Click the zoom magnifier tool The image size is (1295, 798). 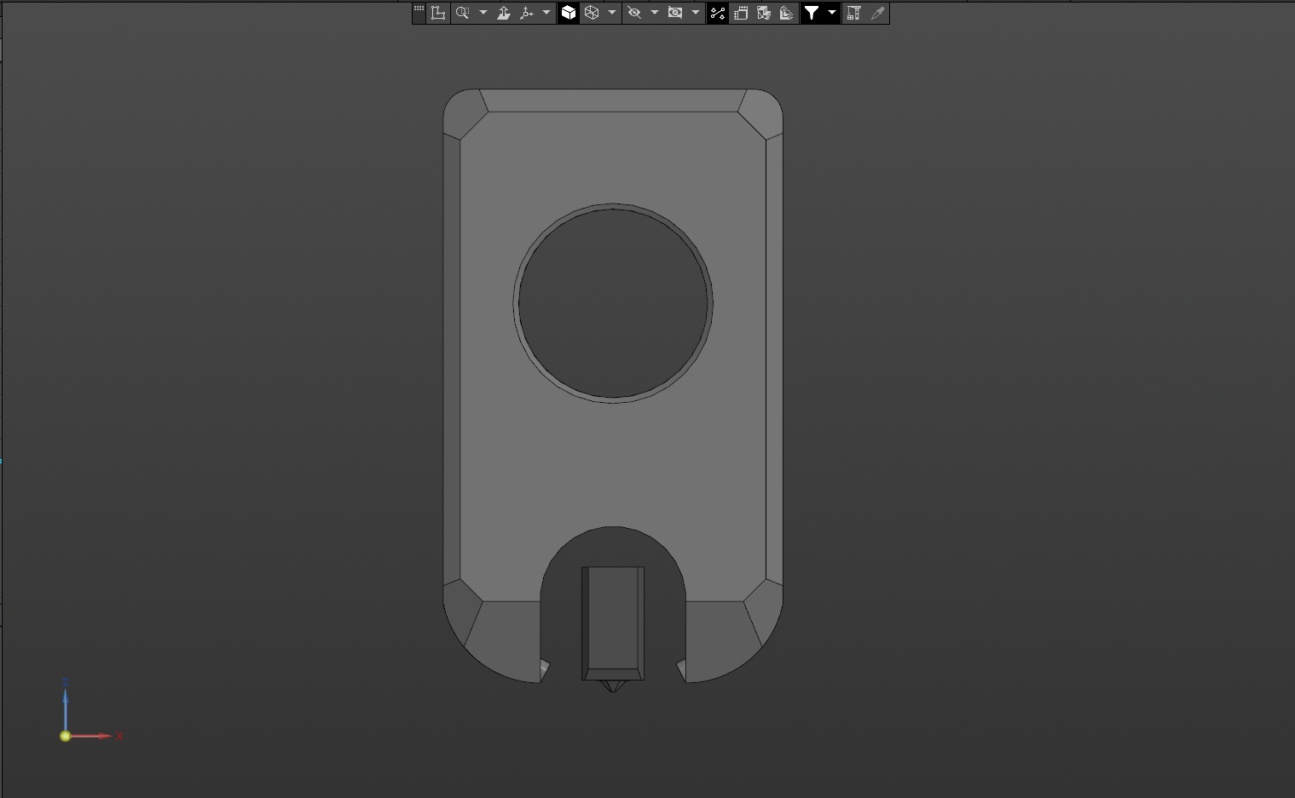pos(463,13)
